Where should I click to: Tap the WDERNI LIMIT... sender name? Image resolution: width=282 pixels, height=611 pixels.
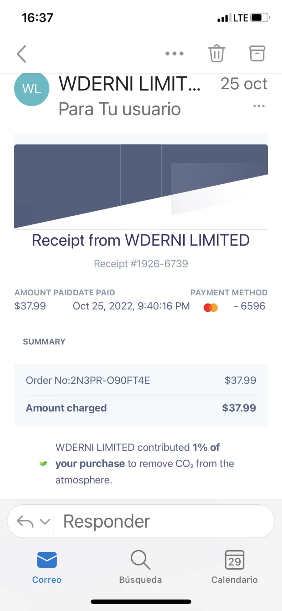[130, 84]
